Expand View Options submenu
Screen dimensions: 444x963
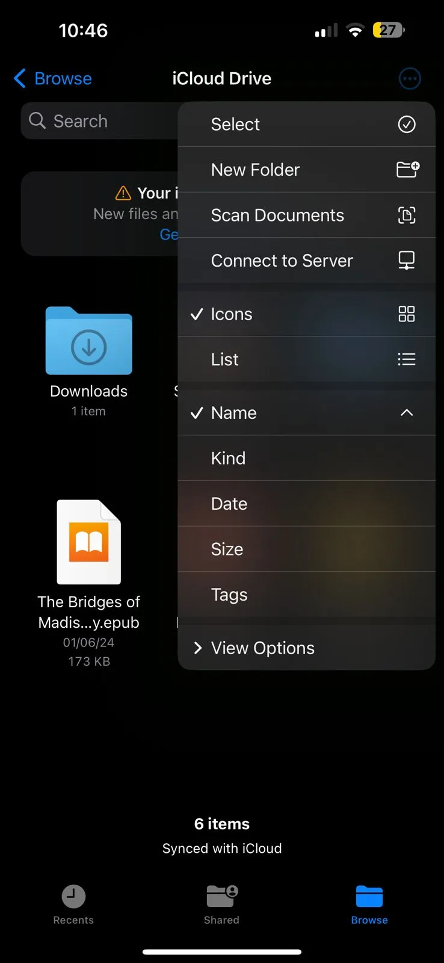click(x=306, y=648)
